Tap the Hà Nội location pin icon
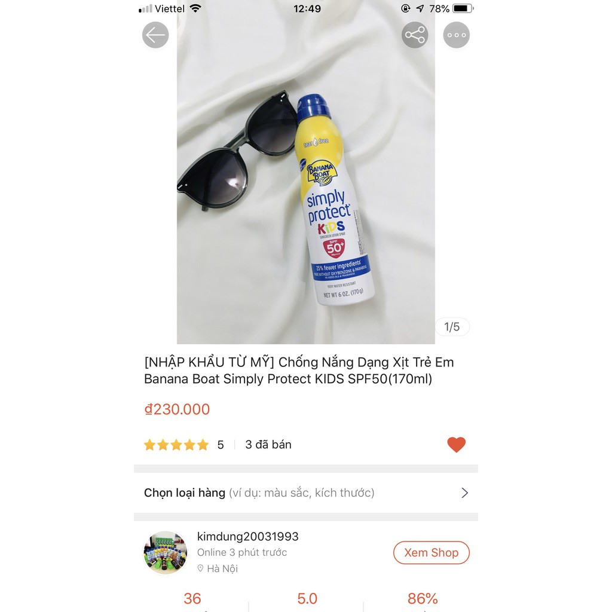612x612 pixels. pyautogui.click(x=200, y=568)
